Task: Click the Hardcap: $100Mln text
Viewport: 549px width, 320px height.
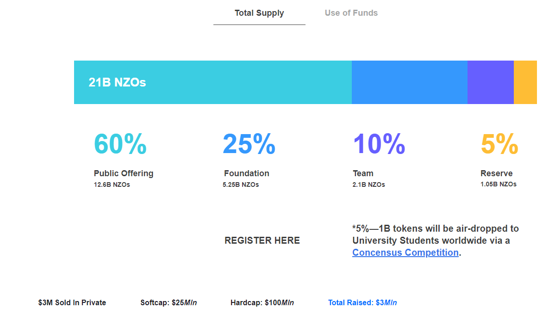Action: tap(262, 303)
